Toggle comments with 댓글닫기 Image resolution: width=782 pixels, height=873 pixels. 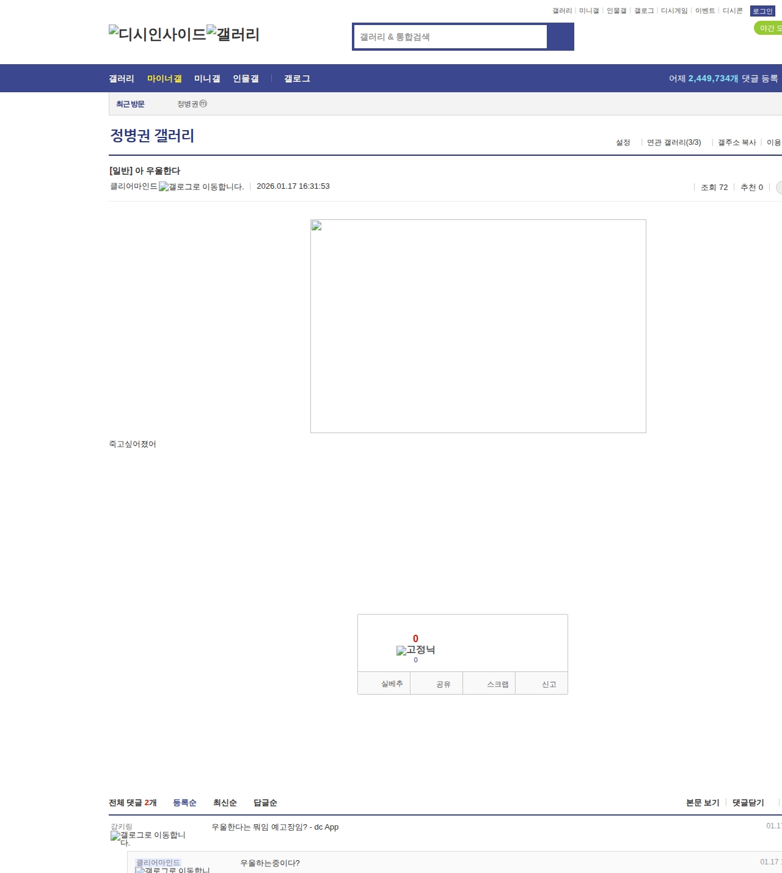(x=748, y=803)
